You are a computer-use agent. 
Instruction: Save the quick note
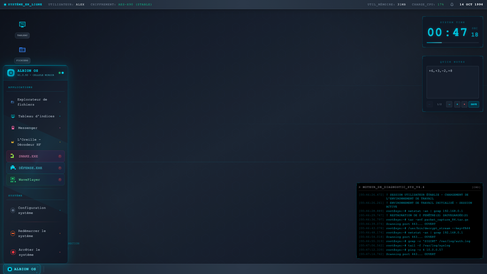pyautogui.click(x=474, y=104)
